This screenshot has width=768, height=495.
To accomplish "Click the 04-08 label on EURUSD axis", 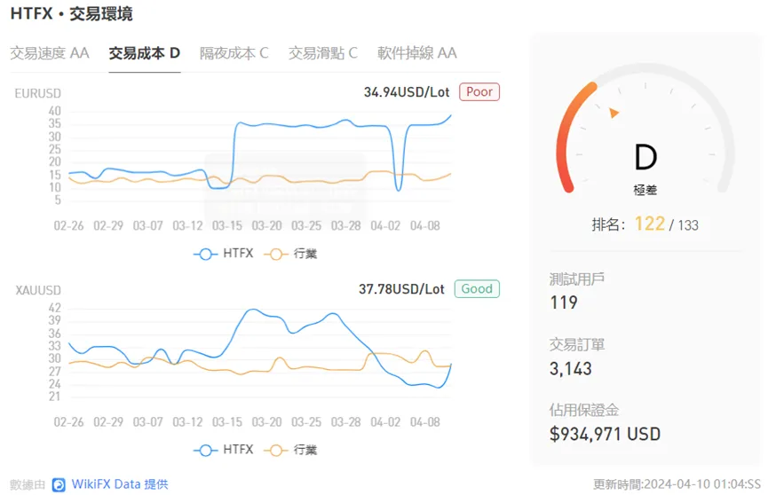I will point(424,226).
